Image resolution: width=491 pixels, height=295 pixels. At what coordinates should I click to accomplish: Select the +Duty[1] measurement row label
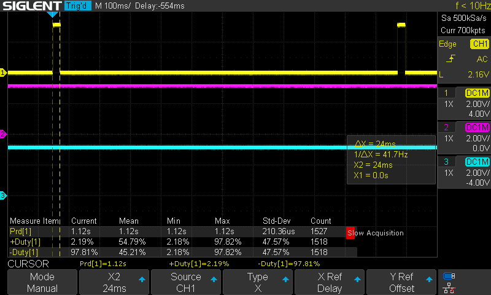[x=25, y=242]
